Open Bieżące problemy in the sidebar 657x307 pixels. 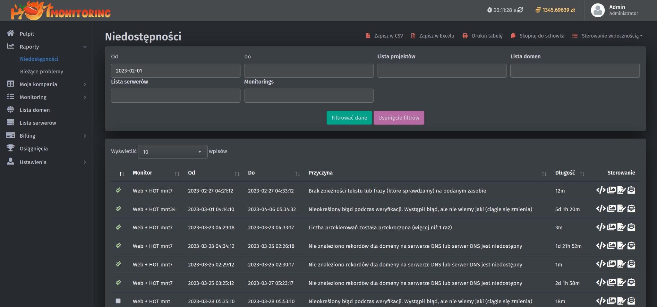point(42,72)
